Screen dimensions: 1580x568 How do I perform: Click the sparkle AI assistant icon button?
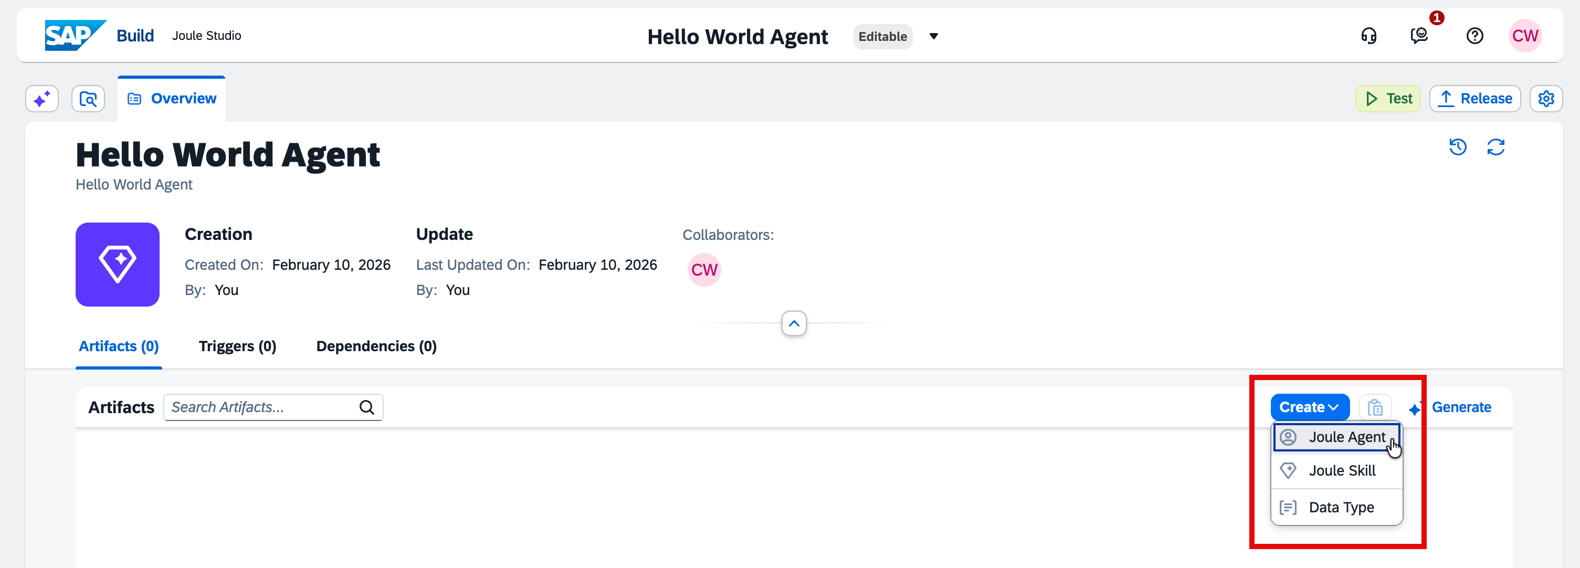tap(41, 99)
